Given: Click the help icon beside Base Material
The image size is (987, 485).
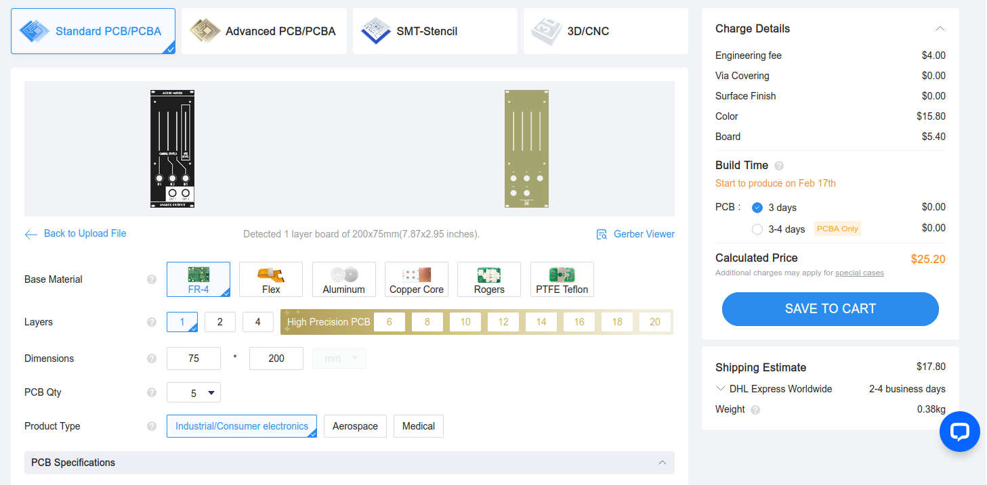Looking at the screenshot, I should (152, 279).
